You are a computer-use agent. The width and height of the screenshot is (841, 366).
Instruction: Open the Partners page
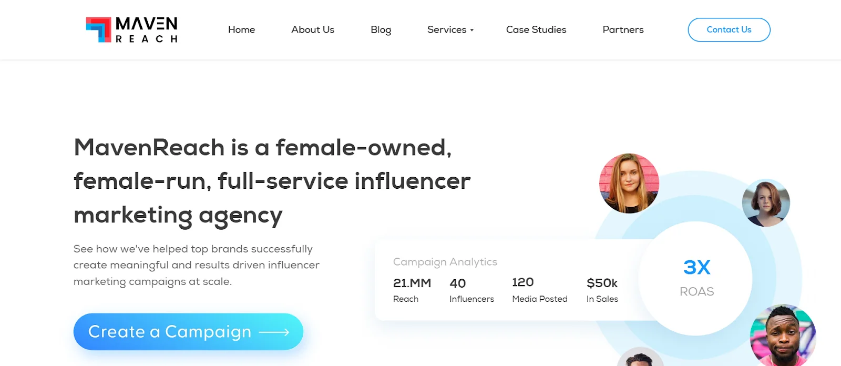[x=623, y=30]
